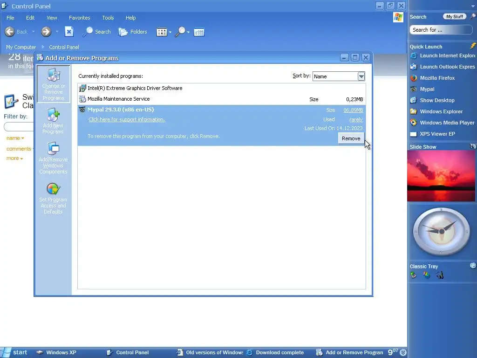The height and width of the screenshot is (358, 477).
Task: Open the Help menu
Action: pos(131,18)
